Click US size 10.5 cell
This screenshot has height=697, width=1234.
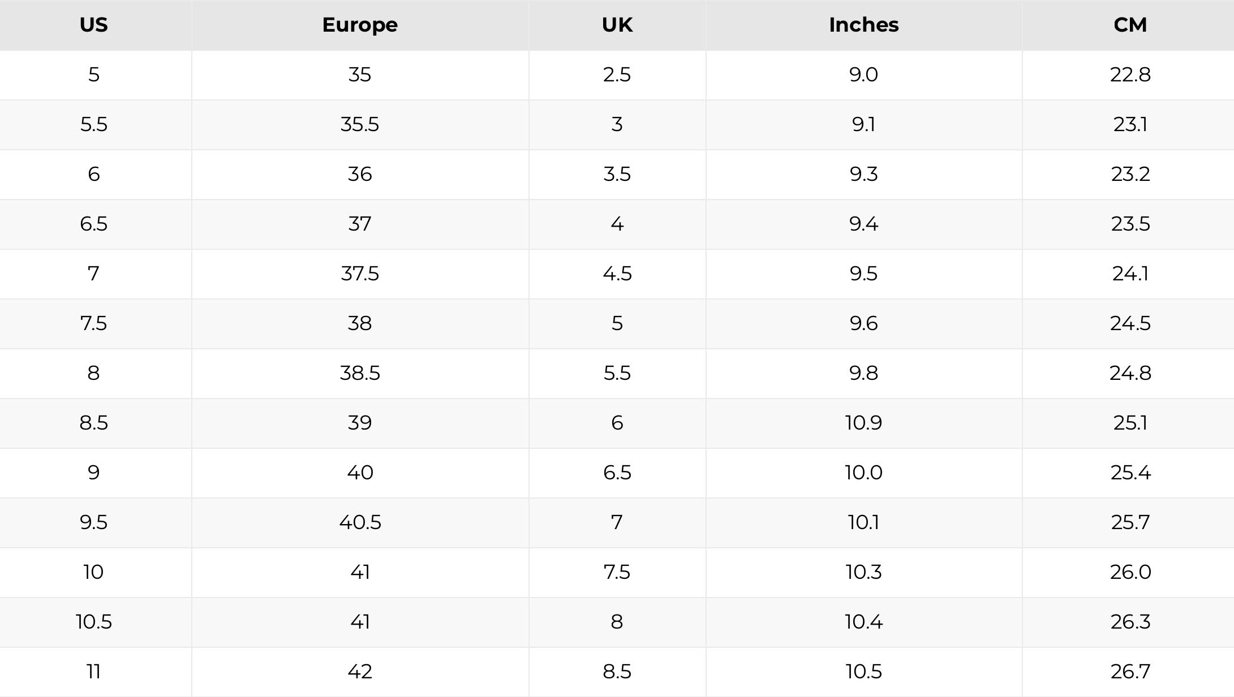click(x=93, y=622)
